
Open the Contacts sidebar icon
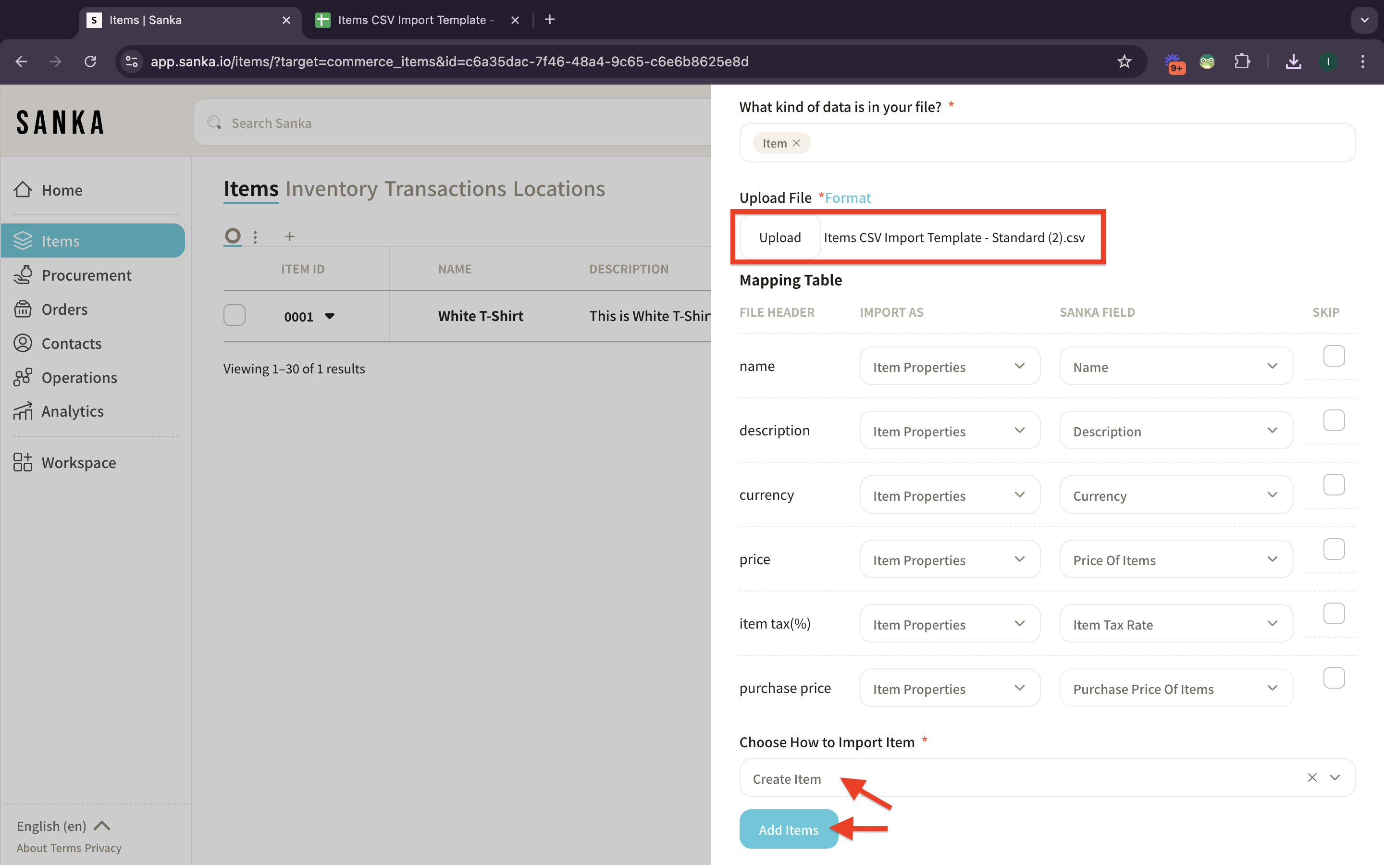pyautogui.click(x=23, y=343)
